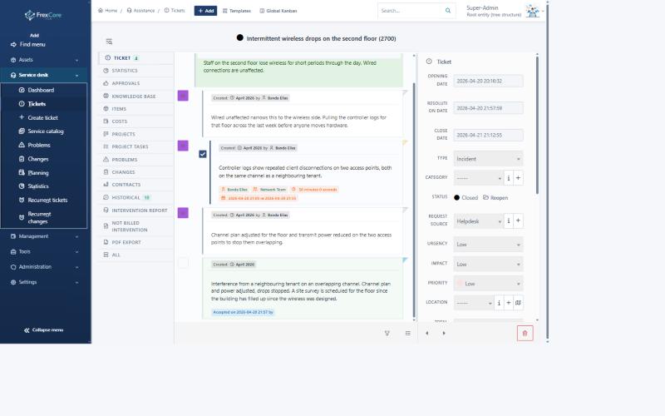Select the Statistics tab
The height and width of the screenshot is (416, 665).
pyautogui.click(x=136, y=71)
